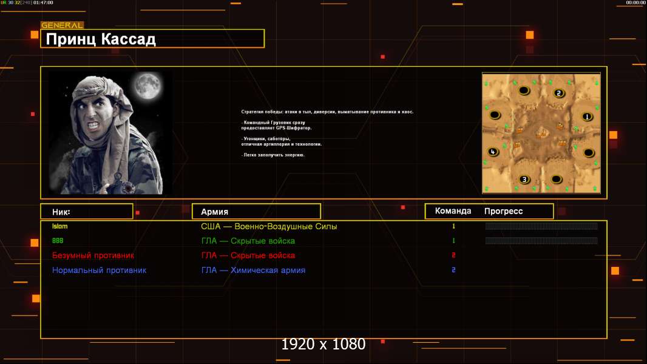The width and height of the screenshot is (647, 364).
Task: Select the "Ник:" column header
Action: [x=86, y=212]
